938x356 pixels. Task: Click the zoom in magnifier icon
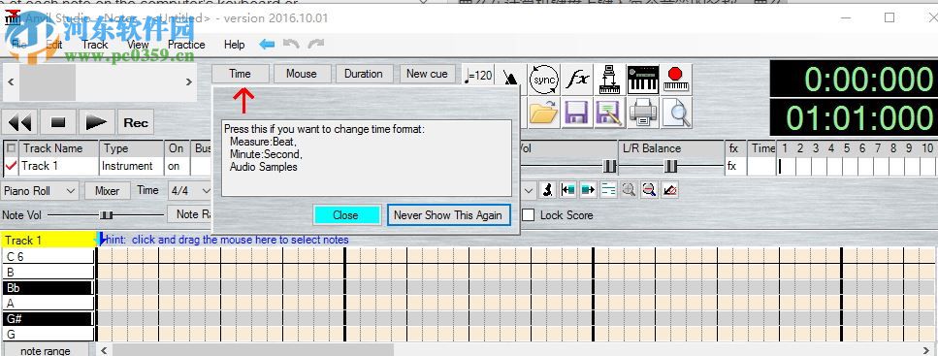629,190
